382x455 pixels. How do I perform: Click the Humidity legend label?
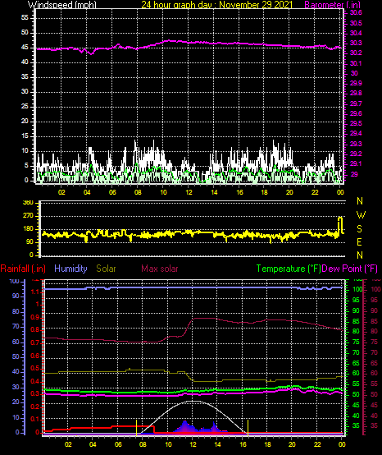point(70,269)
